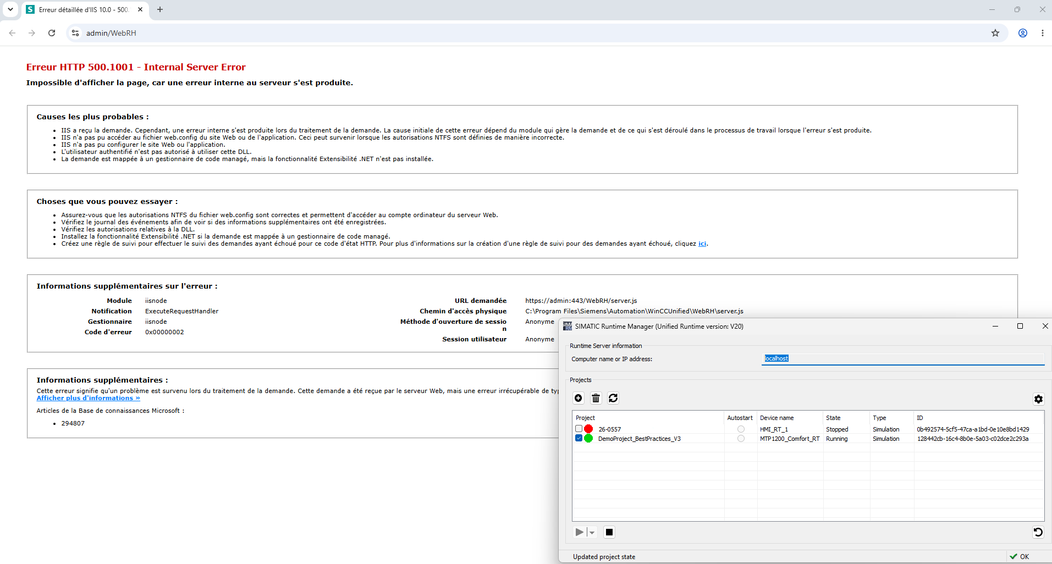Select project name DemoProject_BestPractices_V3
1052x564 pixels.
tap(640, 439)
